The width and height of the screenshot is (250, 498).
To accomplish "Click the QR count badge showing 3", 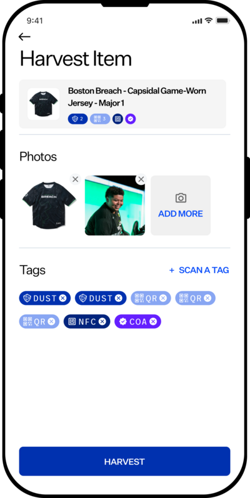I will (100, 119).
